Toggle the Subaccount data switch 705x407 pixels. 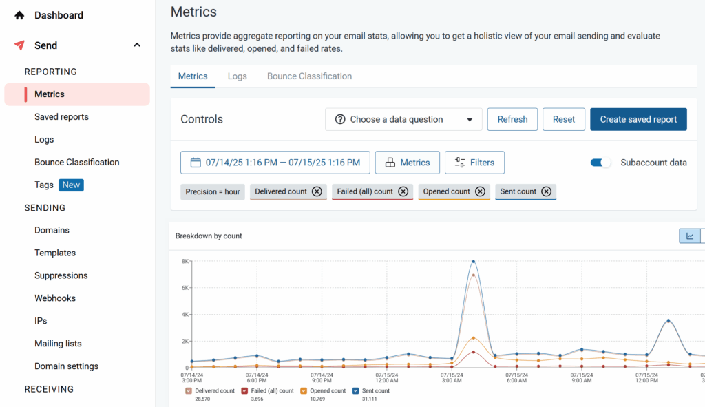[x=600, y=163]
